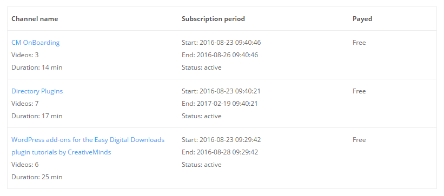Click Free in the Directory Plugins row

359,91
